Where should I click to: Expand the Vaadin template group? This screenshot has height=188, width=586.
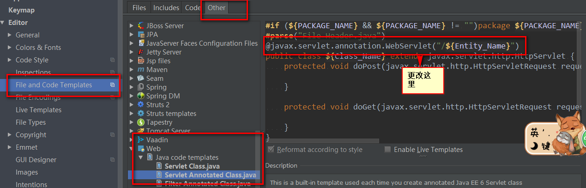point(132,140)
